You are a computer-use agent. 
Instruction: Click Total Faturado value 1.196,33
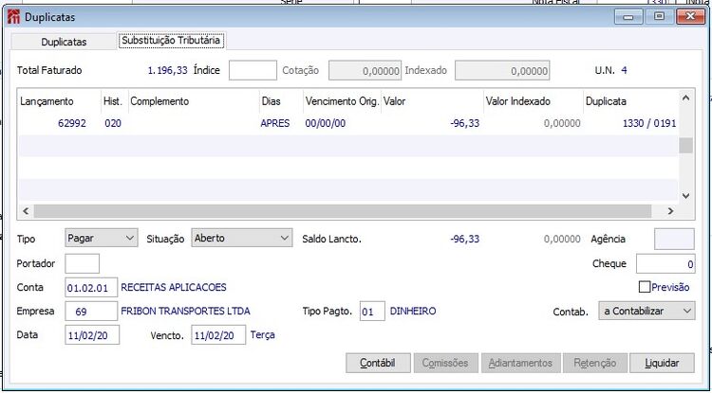point(167,71)
